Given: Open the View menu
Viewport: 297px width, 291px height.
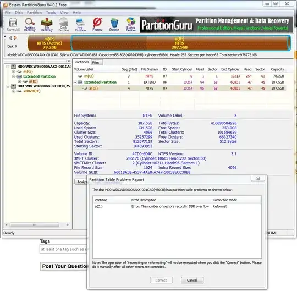Looking at the screenshot, I should (64, 13).
